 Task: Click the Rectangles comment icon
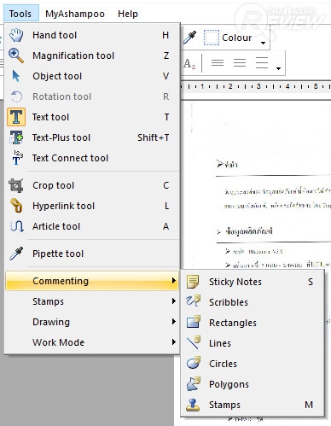tap(194, 322)
